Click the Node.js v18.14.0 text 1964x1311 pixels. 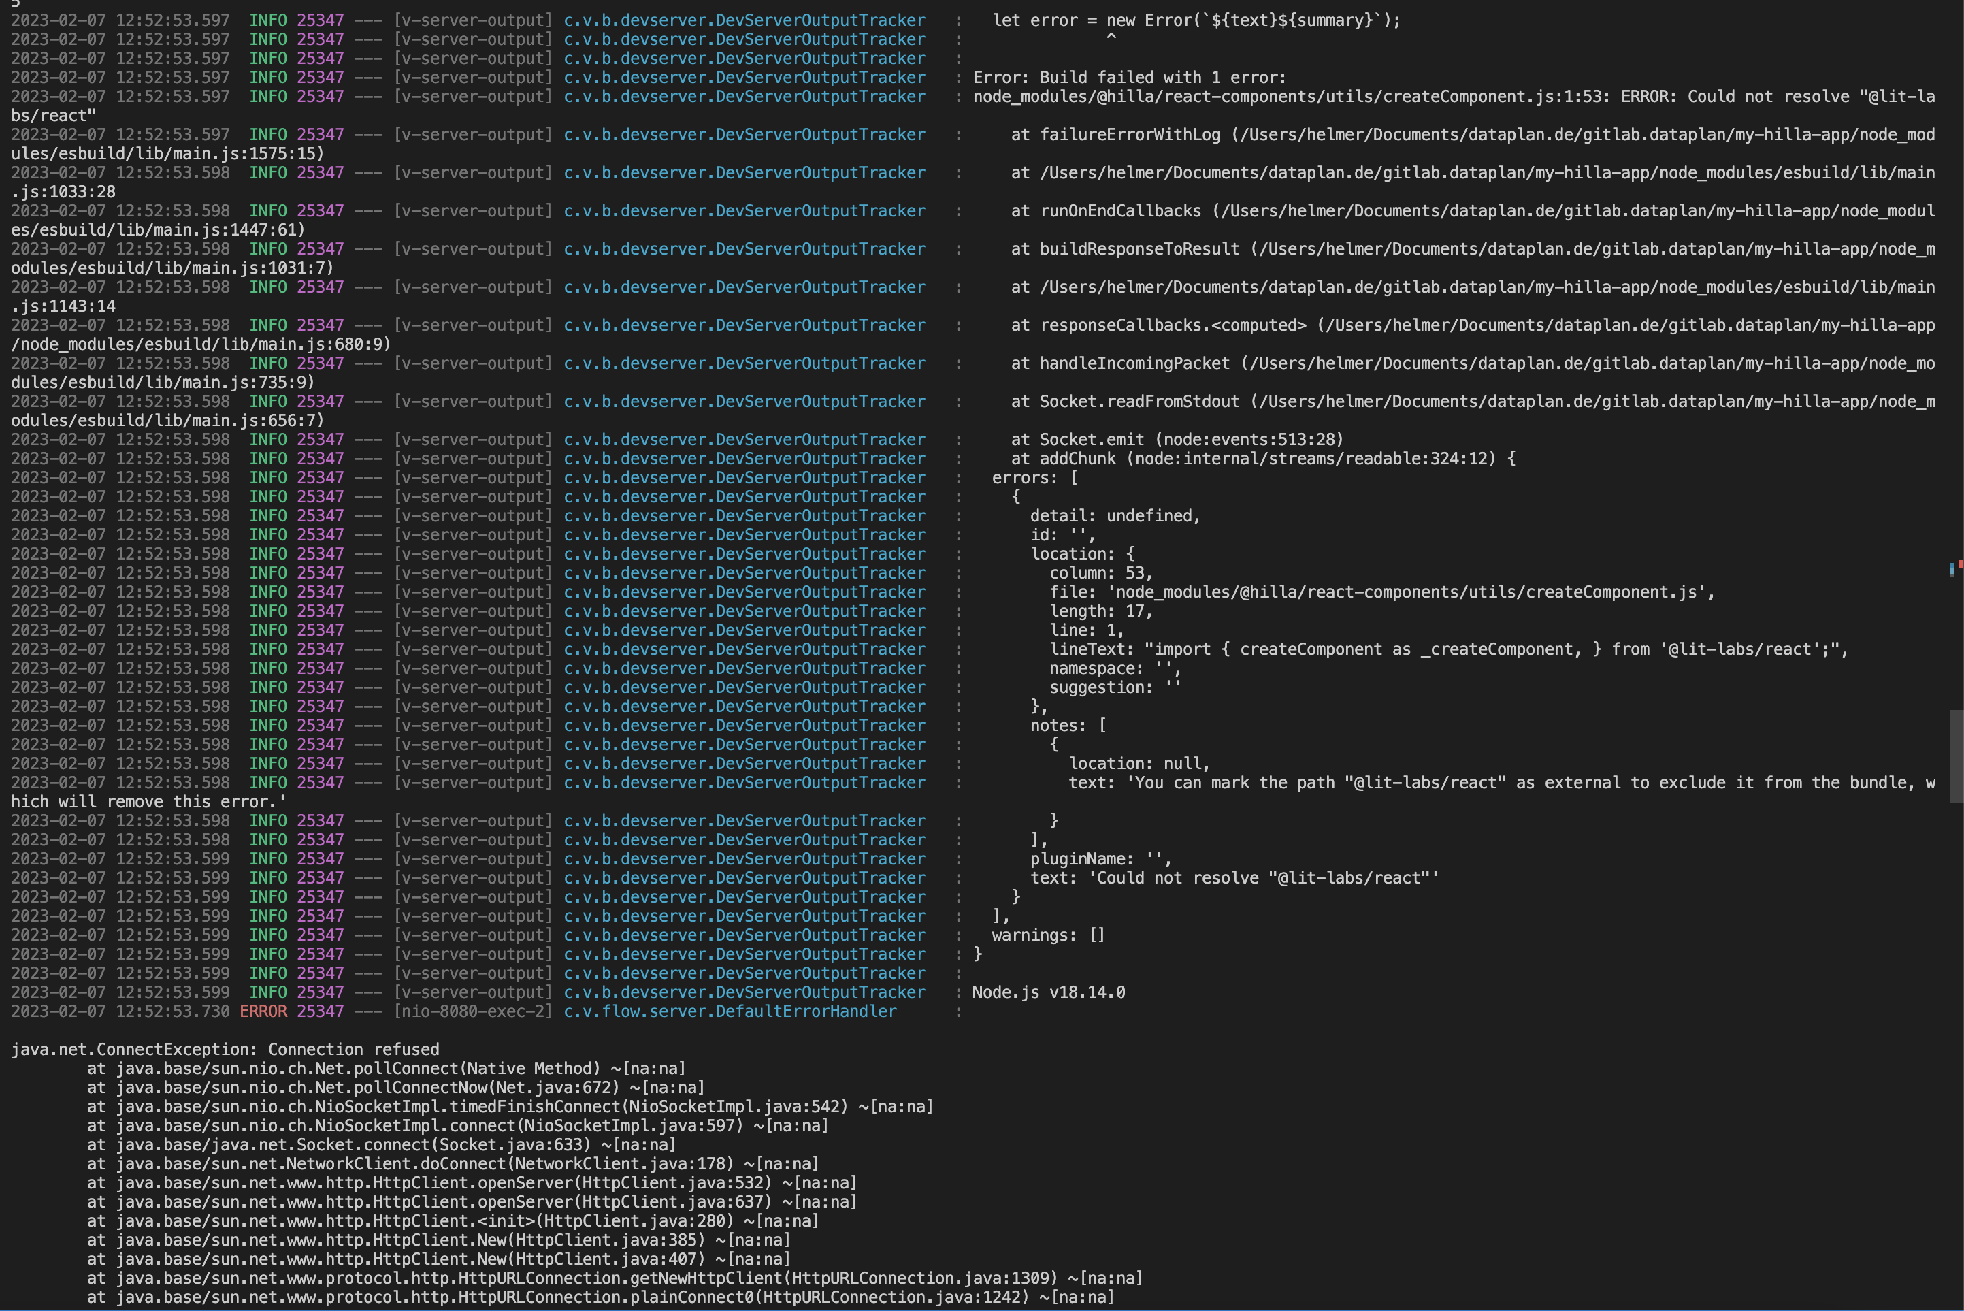[1048, 992]
